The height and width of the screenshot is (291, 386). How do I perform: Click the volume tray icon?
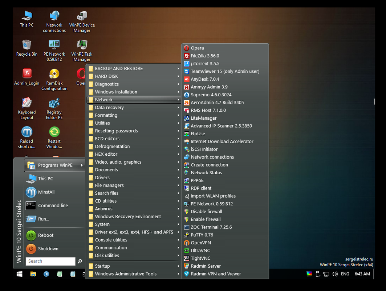334,274
